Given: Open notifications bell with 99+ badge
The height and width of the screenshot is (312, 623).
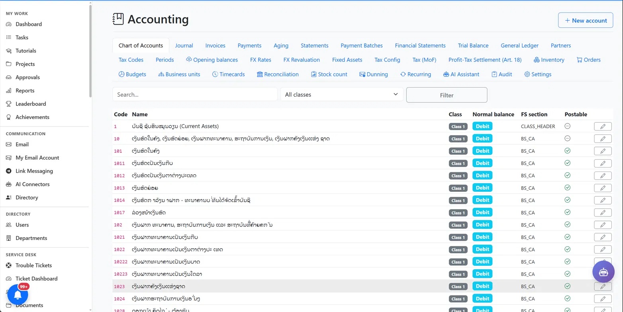Looking at the screenshot, I should (18, 294).
